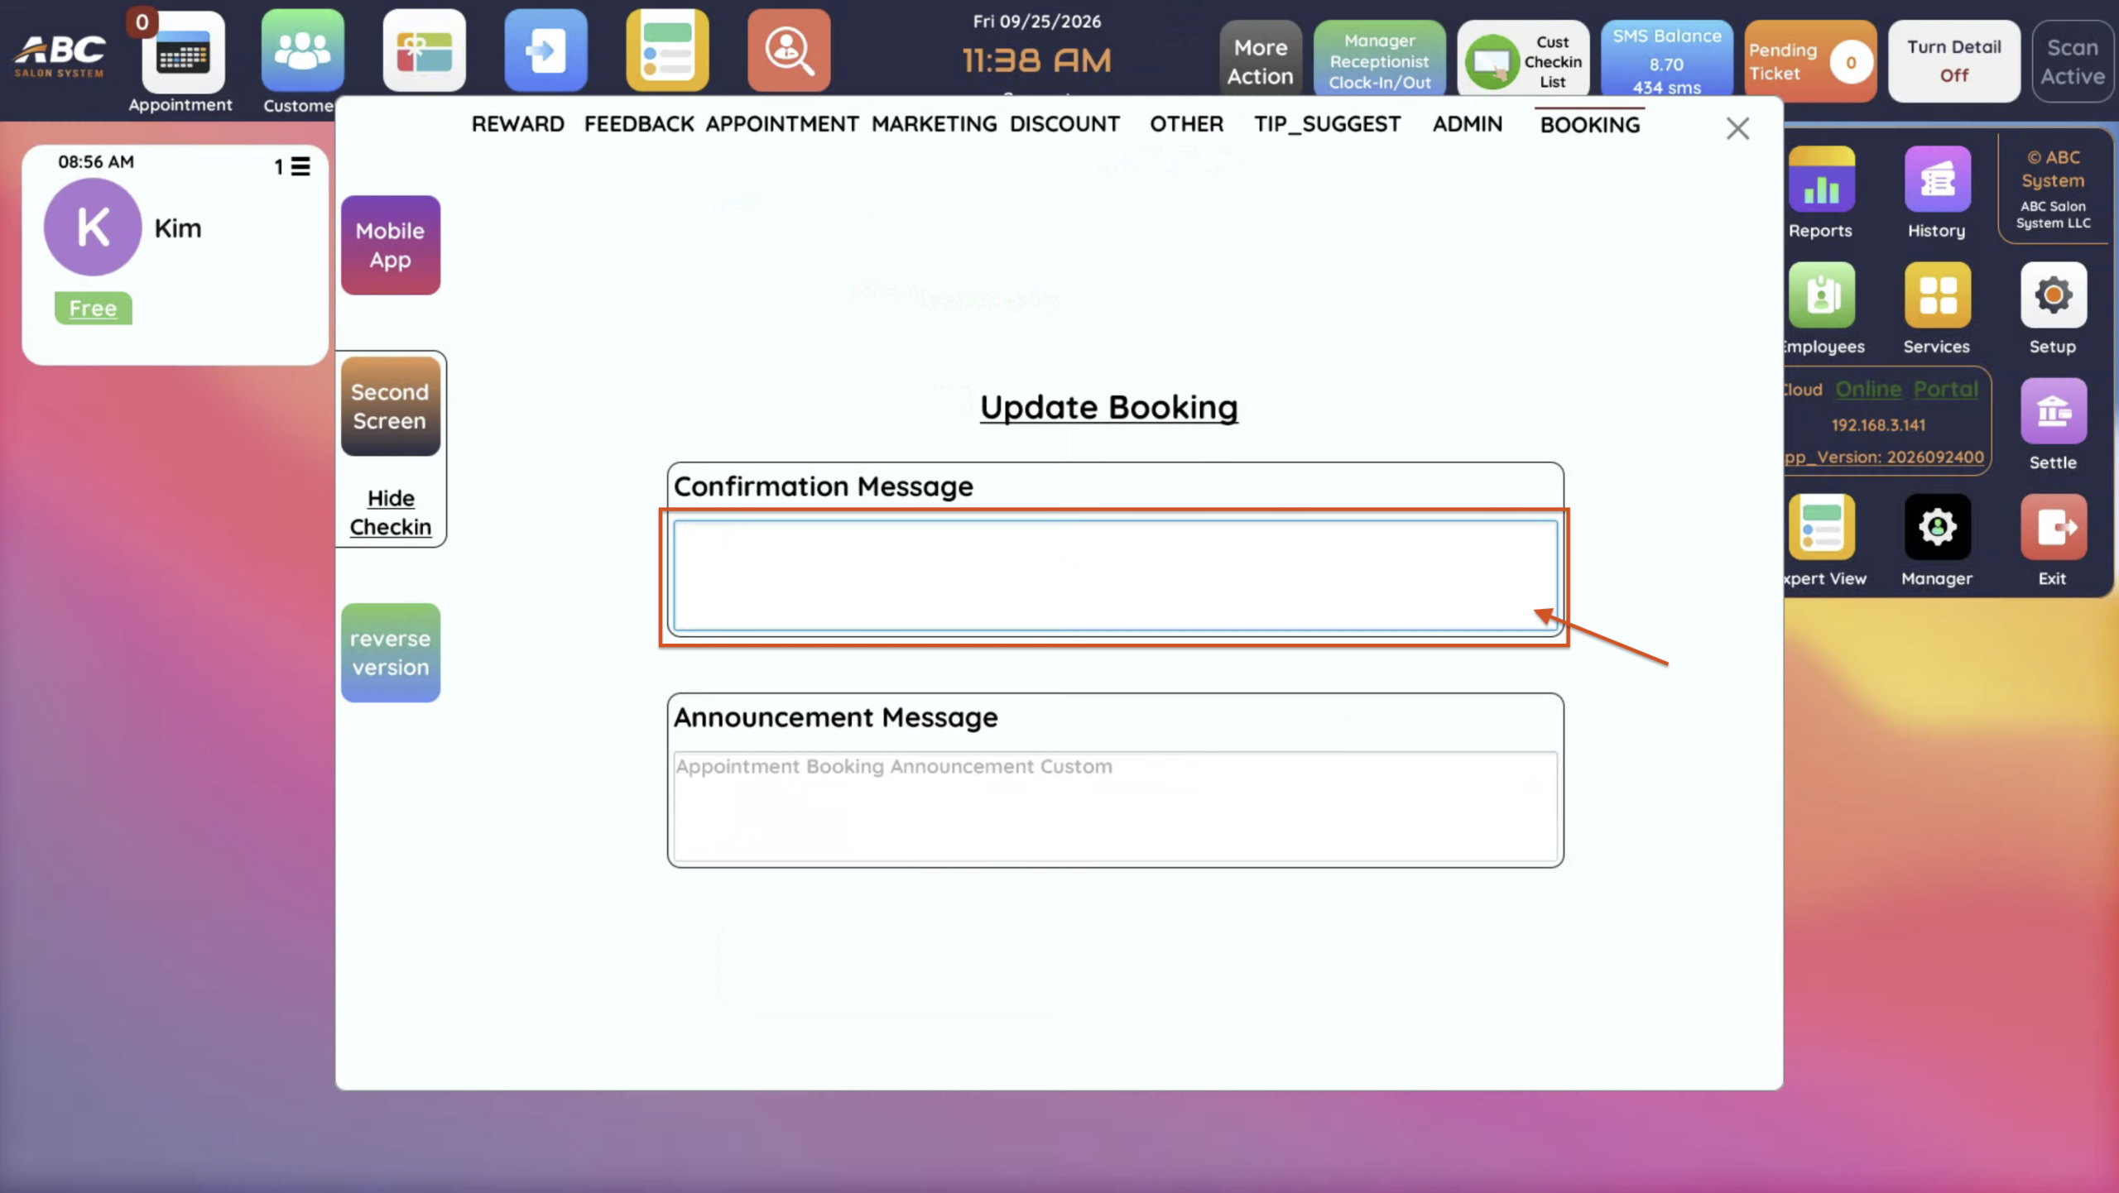Switch to the TIP_SUGGEST tab
The image size is (2119, 1193).
pyautogui.click(x=1327, y=124)
